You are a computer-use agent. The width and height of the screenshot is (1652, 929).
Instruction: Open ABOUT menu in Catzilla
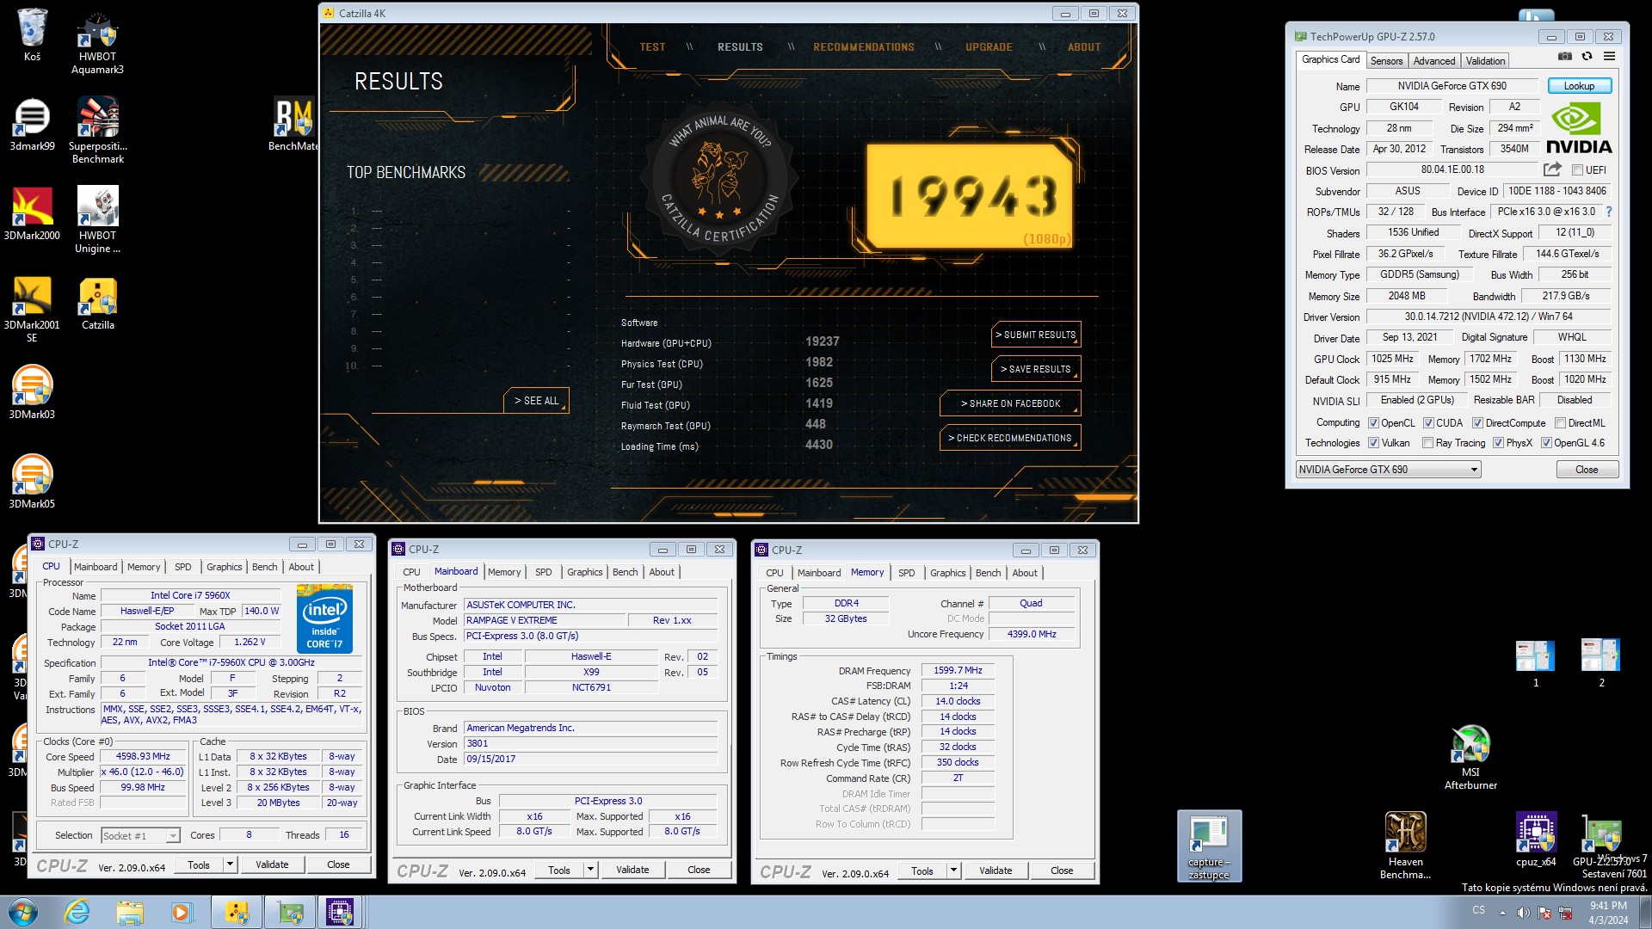1084,47
